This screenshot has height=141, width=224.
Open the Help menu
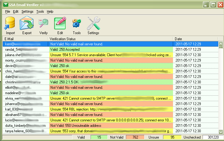coord(50,11)
